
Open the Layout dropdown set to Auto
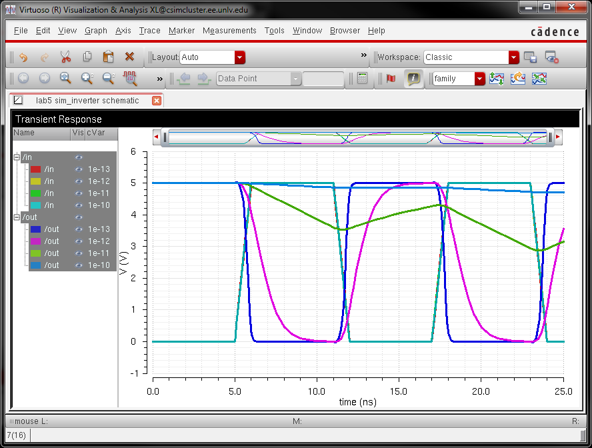coord(239,57)
